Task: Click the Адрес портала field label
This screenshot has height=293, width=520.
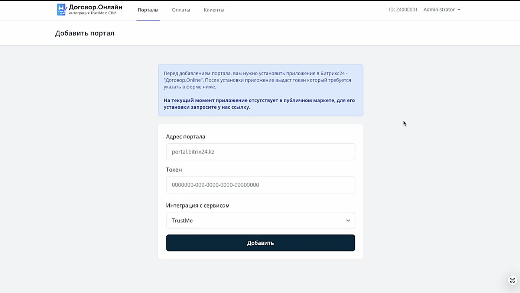Action: coord(185,137)
